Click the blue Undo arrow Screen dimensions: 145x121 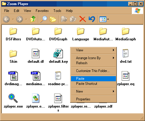pyautogui.click(x=92, y=19)
